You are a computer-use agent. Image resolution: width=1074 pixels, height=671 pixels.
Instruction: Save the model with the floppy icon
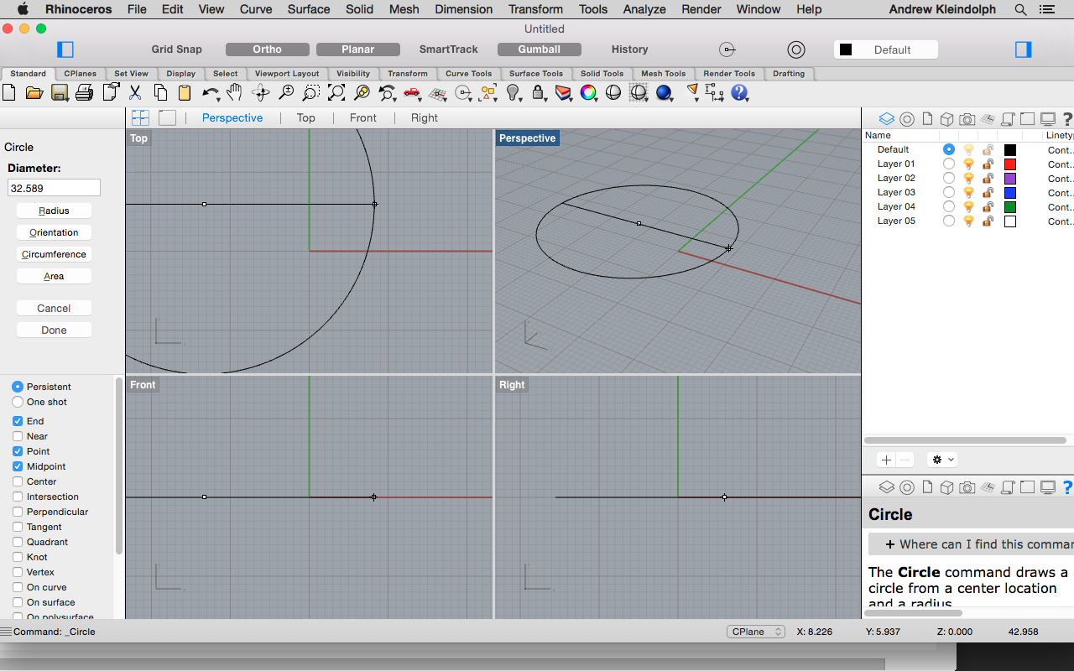(60, 92)
